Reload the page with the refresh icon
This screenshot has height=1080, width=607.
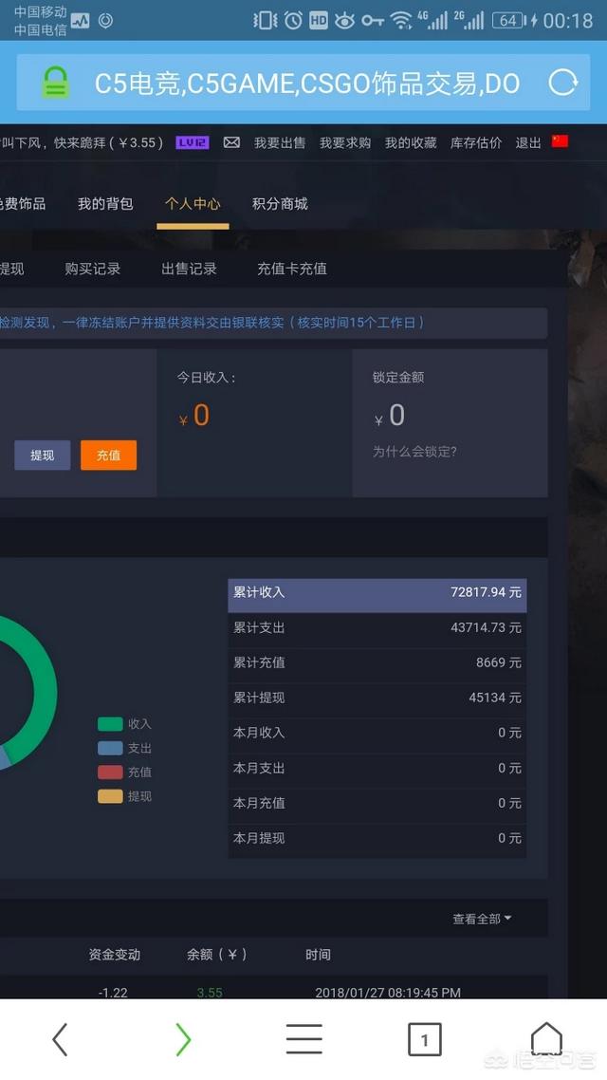click(563, 83)
